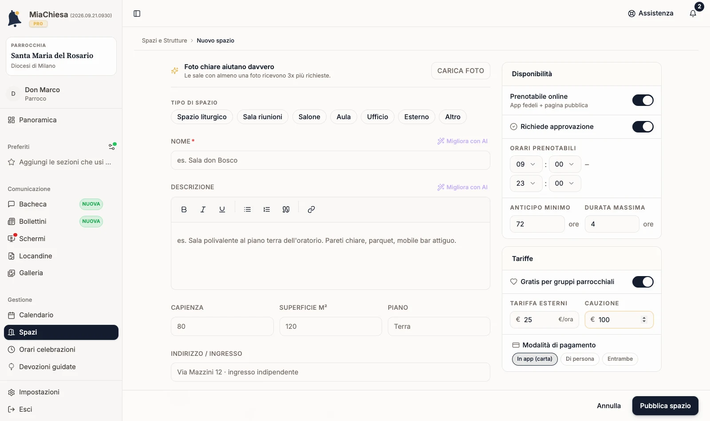710x421 pixels.
Task: Open start minutes dropdown beside 09
Action: [x=565, y=164]
